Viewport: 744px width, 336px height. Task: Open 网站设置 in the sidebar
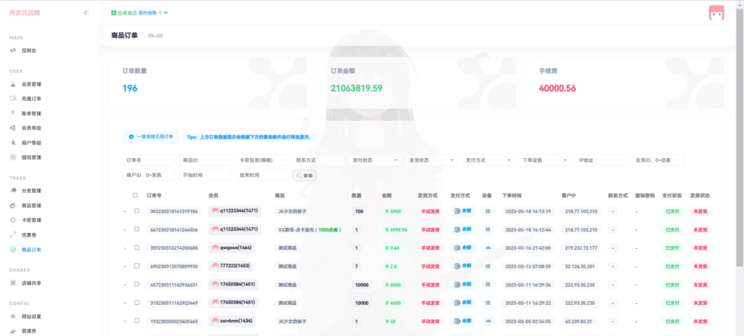click(x=31, y=316)
